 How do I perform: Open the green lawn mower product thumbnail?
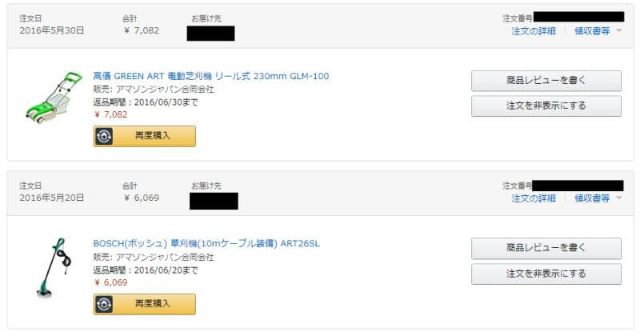click(x=54, y=98)
